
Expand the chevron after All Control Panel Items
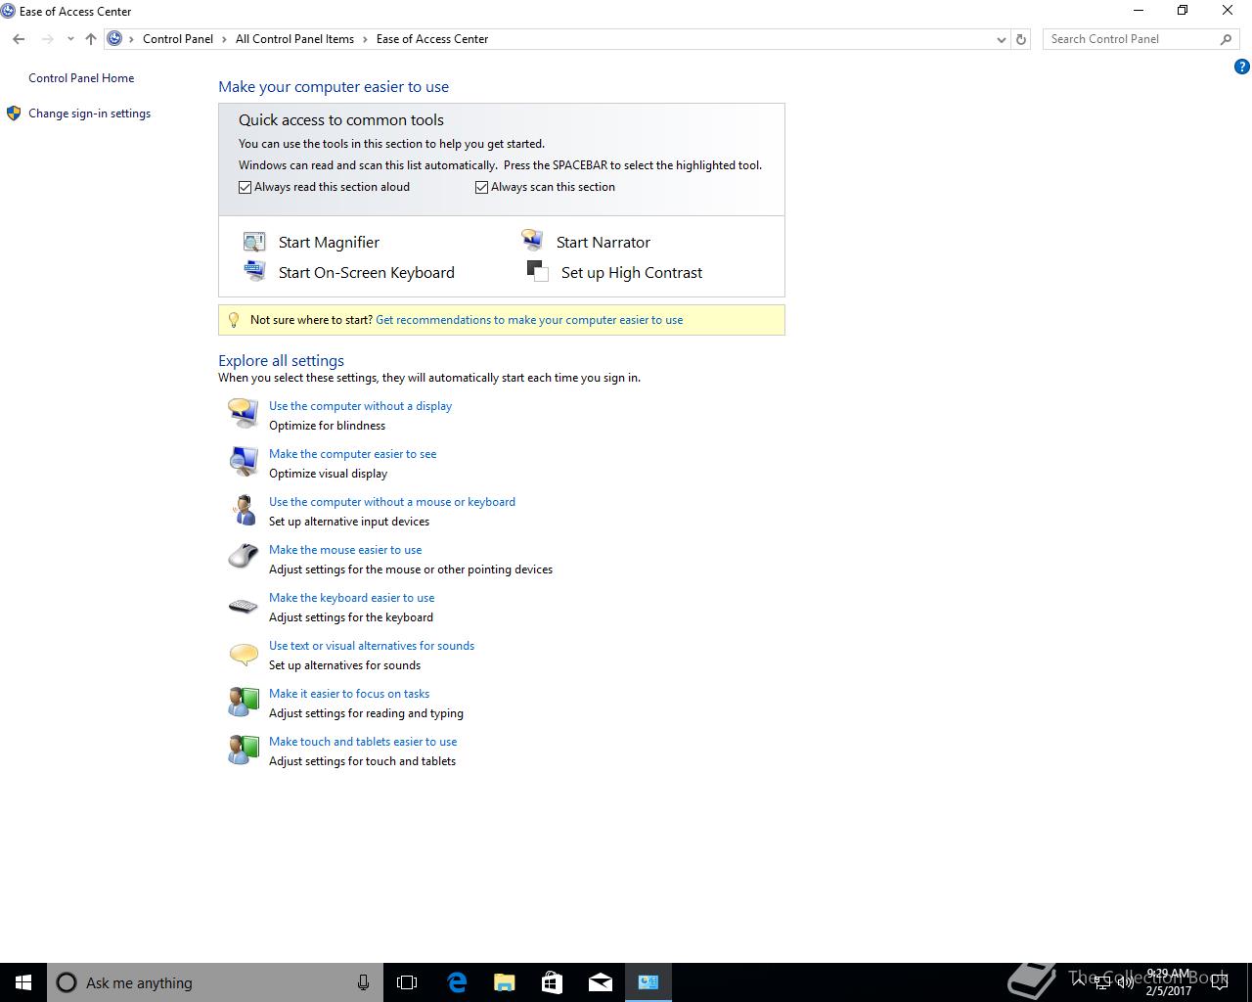pyautogui.click(x=365, y=39)
